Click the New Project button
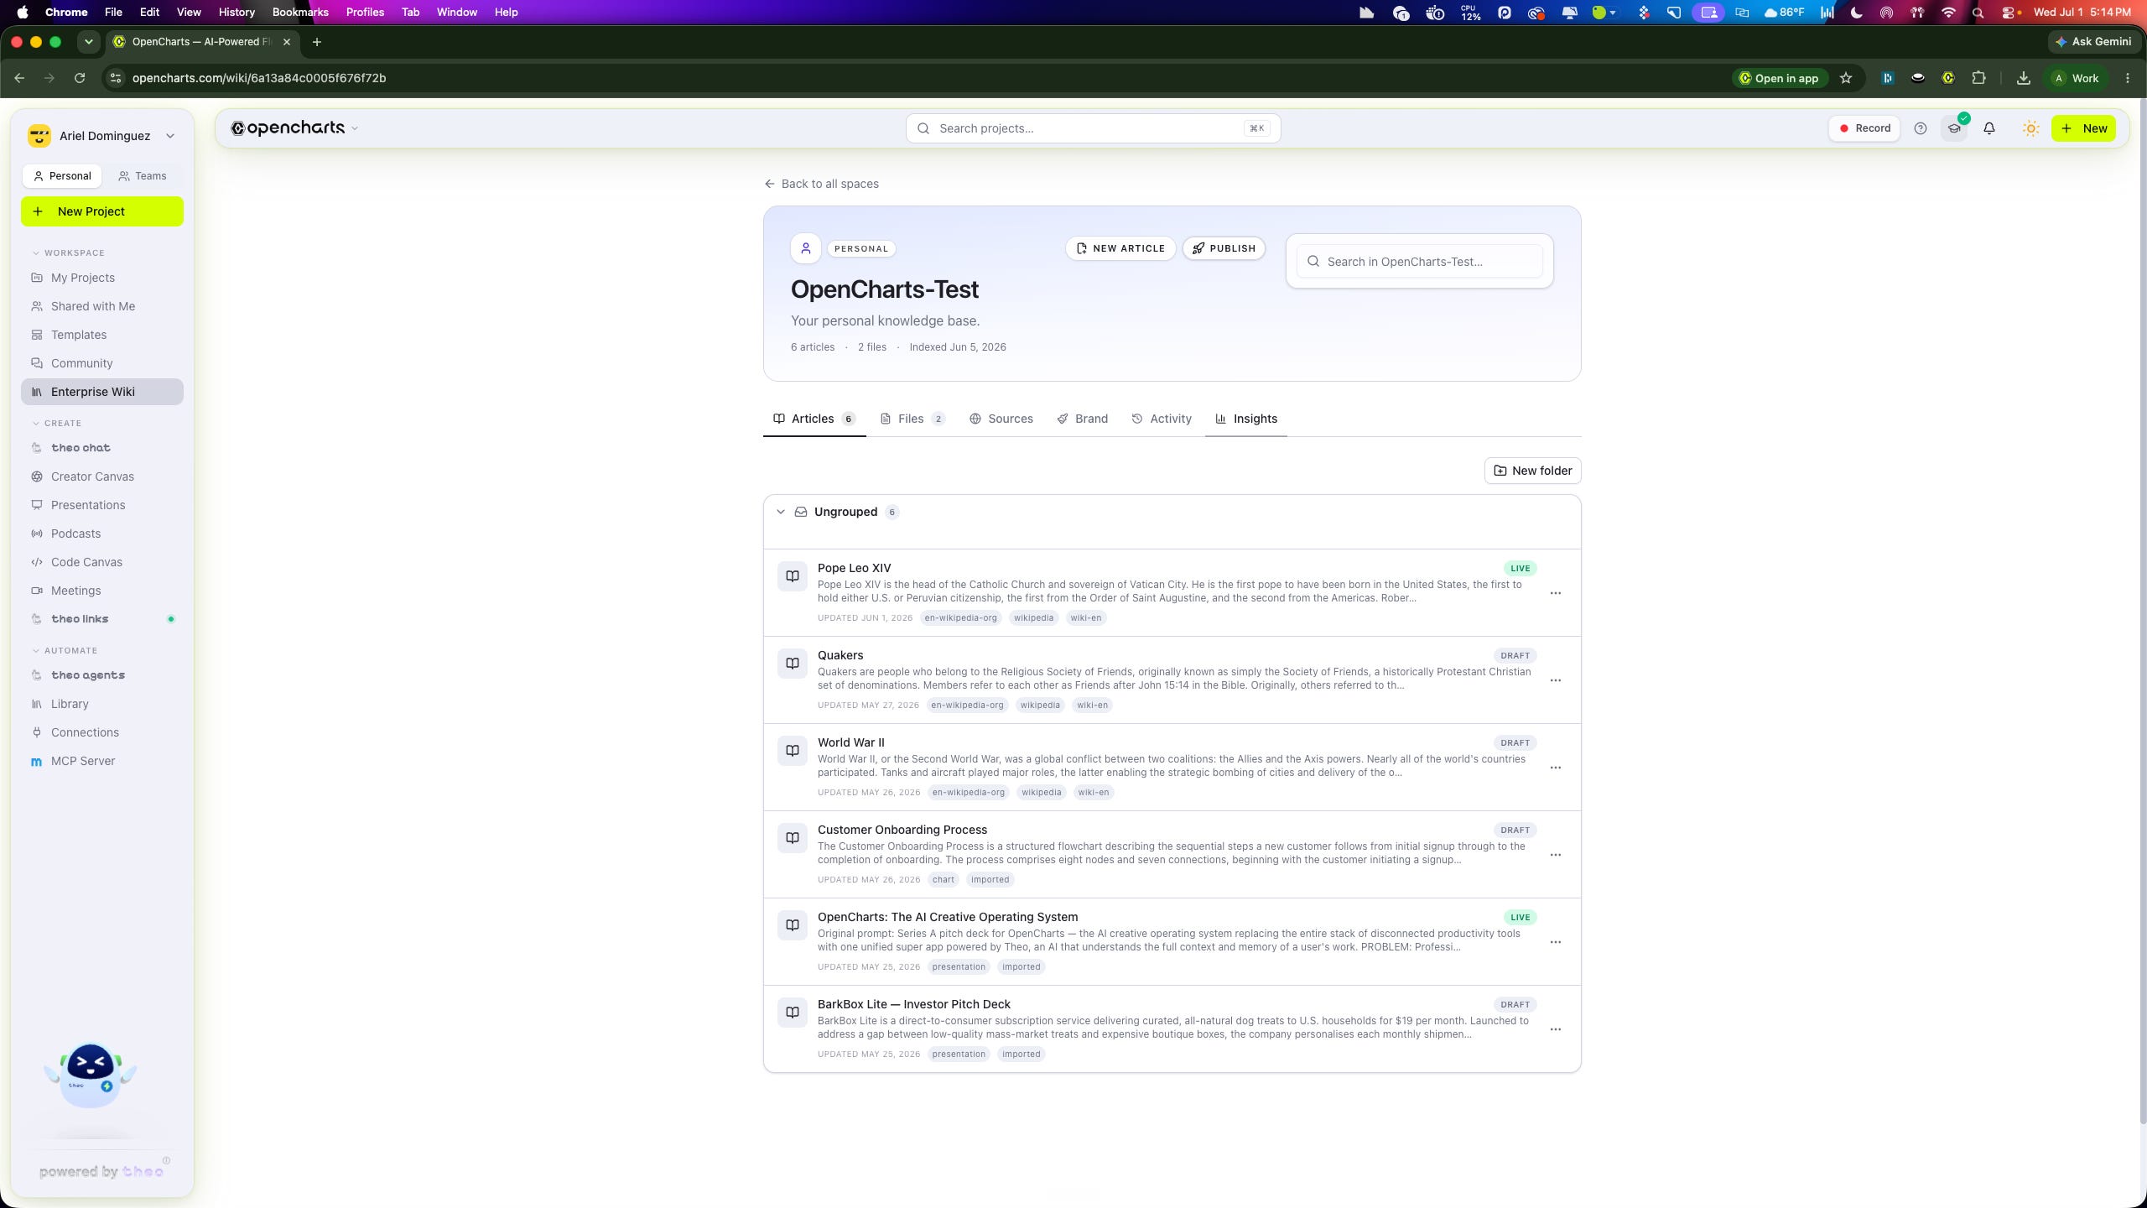 [x=102, y=211]
